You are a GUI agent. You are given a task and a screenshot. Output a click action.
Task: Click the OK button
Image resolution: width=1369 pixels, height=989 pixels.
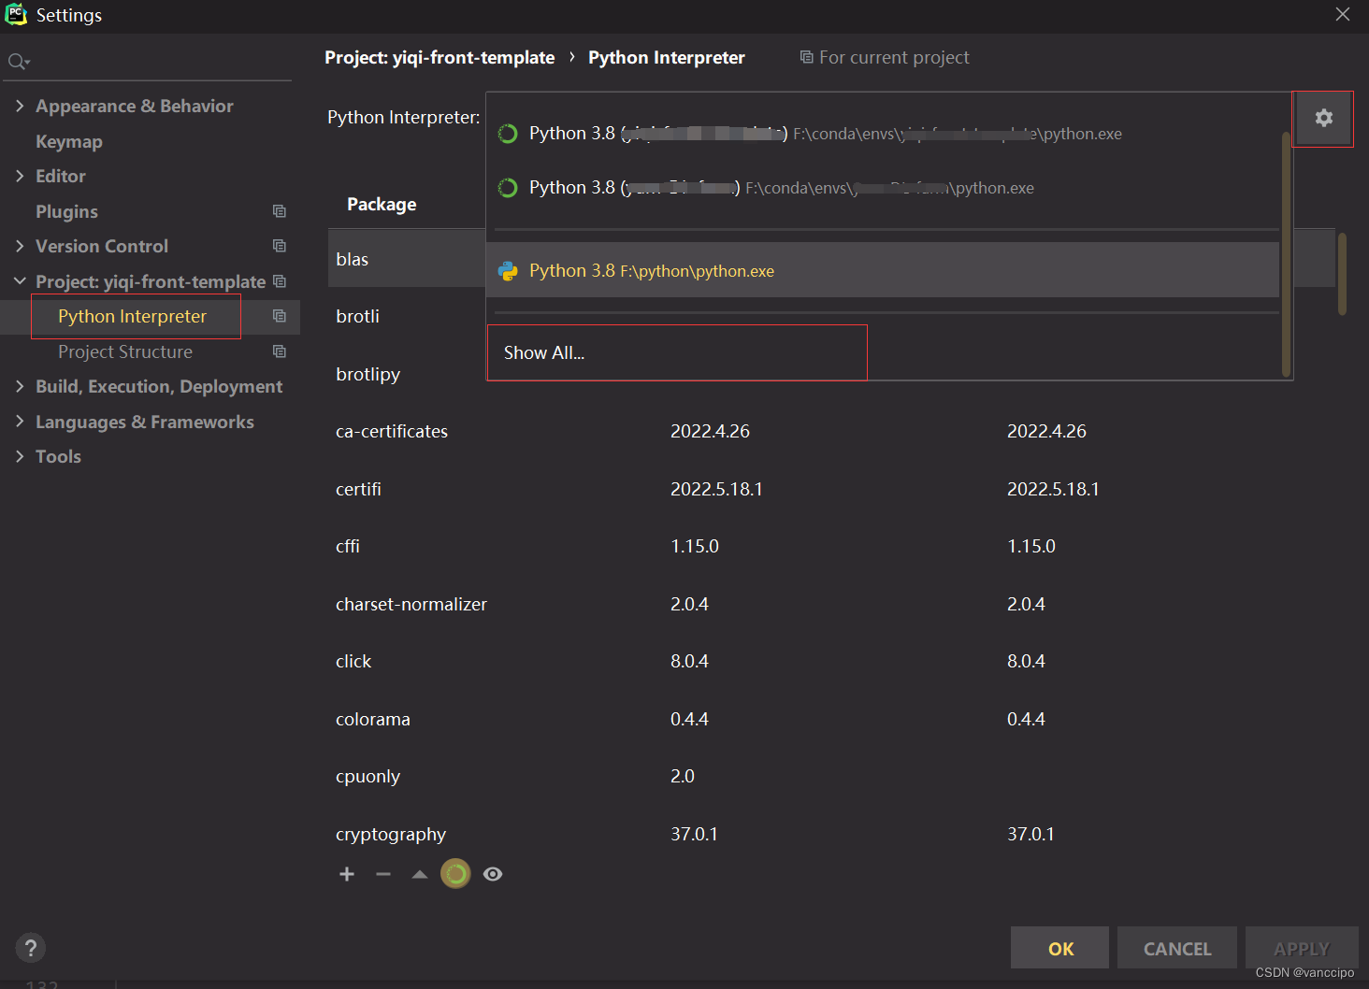(1059, 948)
